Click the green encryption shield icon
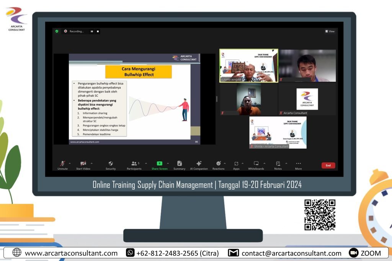 pyautogui.click(x=57, y=31)
